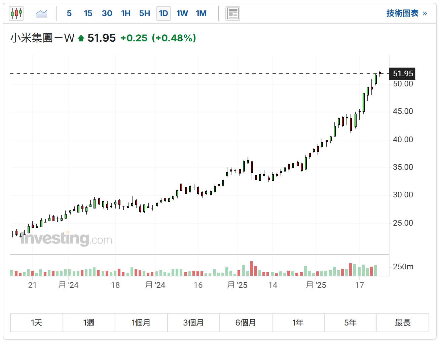Click the 50.00 price axis label
Image resolution: width=439 pixels, height=344 pixels.
coord(403,84)
